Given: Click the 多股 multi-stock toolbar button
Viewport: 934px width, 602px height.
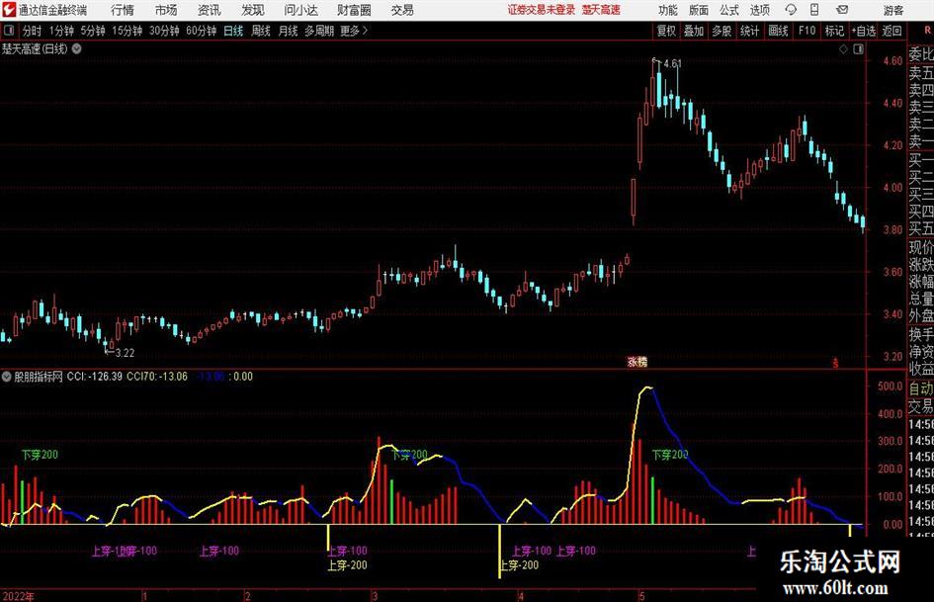Looking at the screenshot, I should (722, 31).
